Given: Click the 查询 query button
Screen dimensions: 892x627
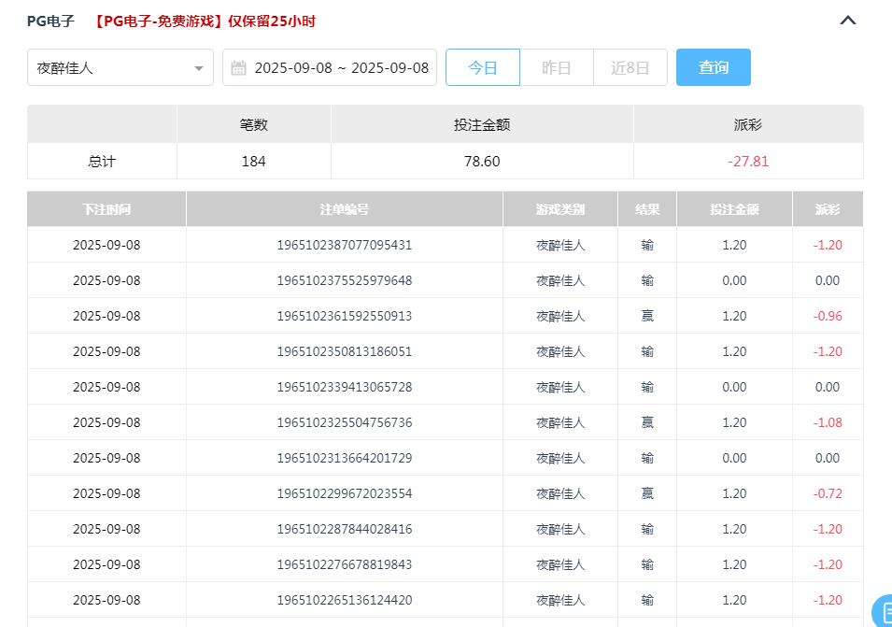Looking at the screenshot, I should coord(713,67).
